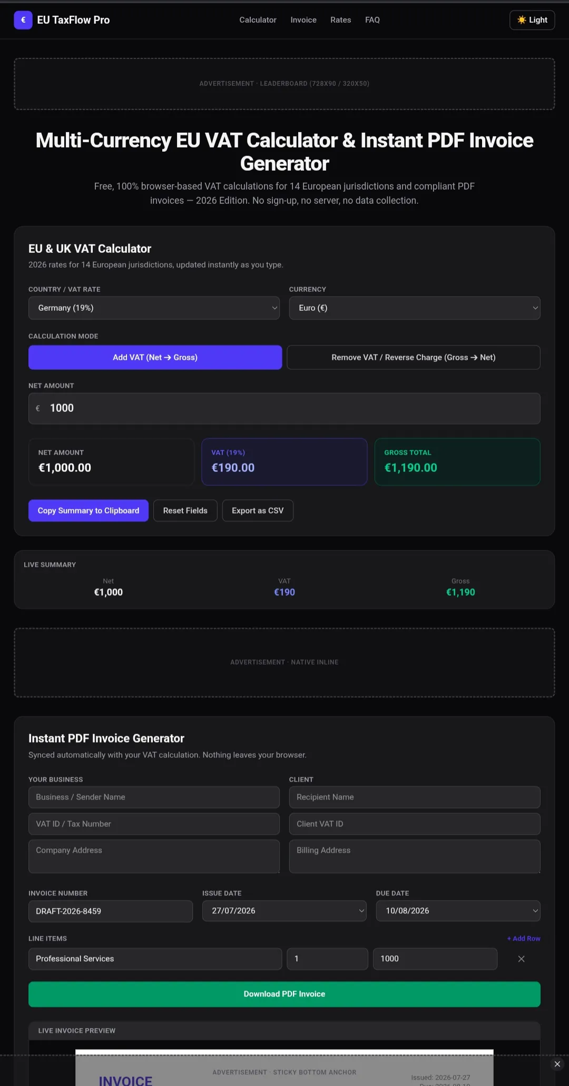Select Add VAT (Net → Gross) mode
This screenshot has height=1086, width=569.
tap(155, 357)
